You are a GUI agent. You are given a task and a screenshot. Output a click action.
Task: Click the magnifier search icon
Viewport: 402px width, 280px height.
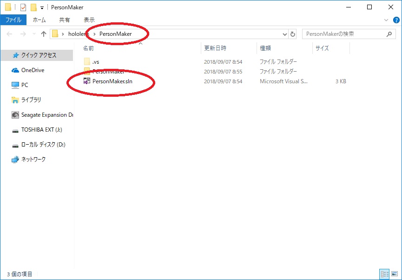click(x=389, y=34)
